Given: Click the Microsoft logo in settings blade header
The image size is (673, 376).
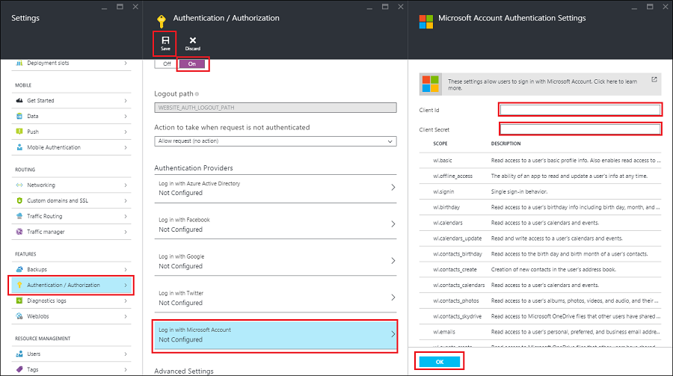Looking at the screenshot, I should point(426,22).
